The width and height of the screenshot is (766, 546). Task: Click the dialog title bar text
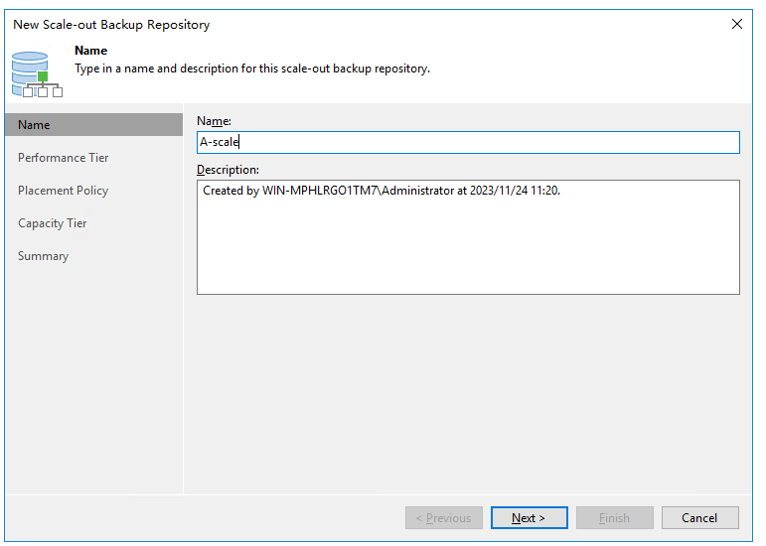[111, 24]
